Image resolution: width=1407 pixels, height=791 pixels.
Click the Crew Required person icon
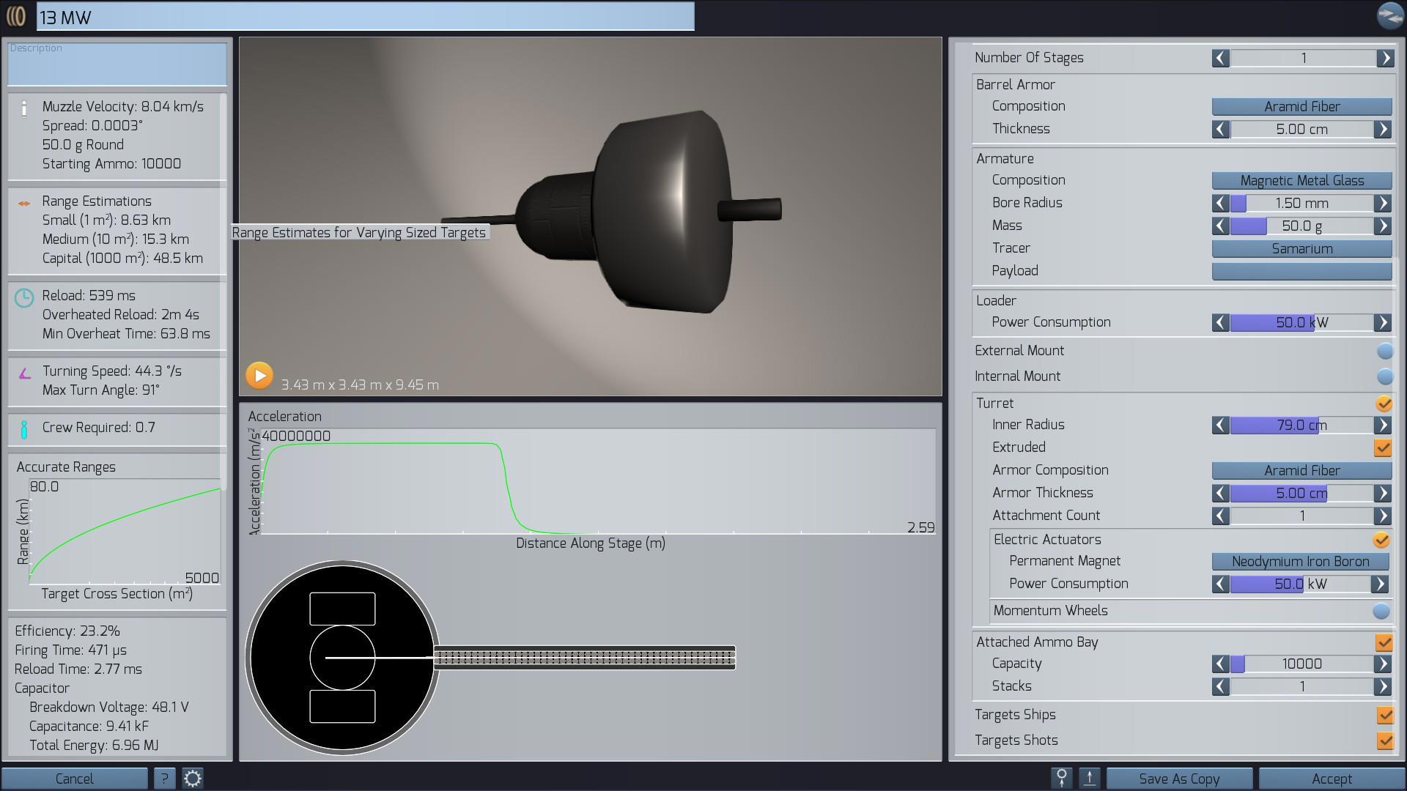pos(24,429)
